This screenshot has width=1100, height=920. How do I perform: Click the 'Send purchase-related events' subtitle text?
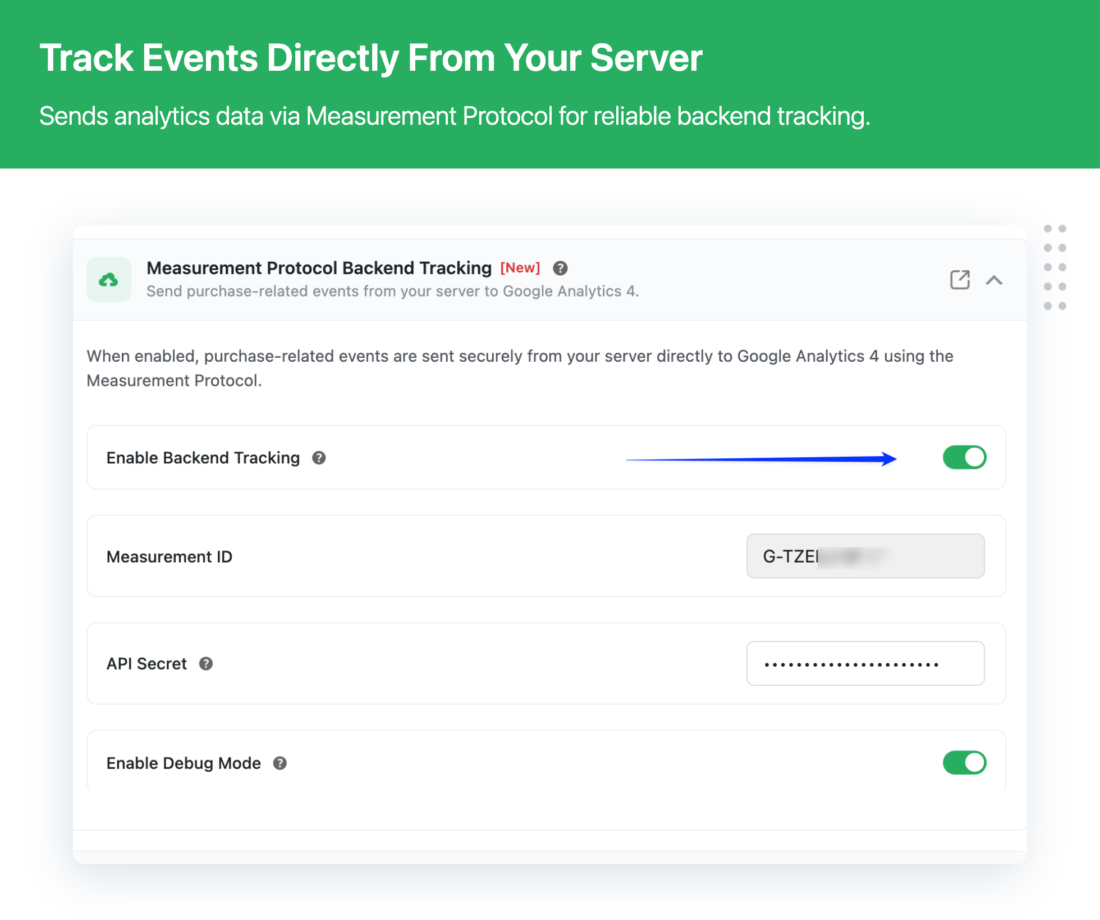pos(393,292)
